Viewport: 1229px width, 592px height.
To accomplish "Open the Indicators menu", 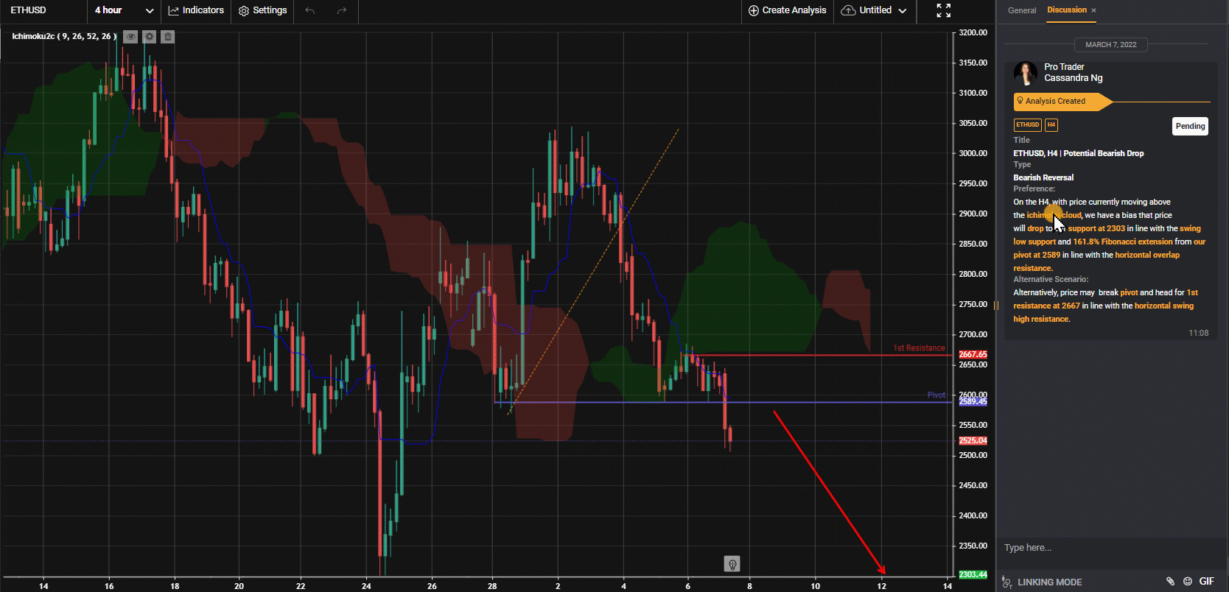I will 196,10.
